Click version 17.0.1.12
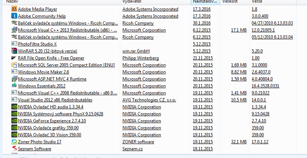Screen dimensions: 307x158 click(x=260, y=142)
